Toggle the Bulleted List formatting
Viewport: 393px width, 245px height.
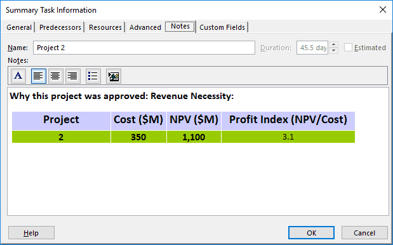click(93, 76)
